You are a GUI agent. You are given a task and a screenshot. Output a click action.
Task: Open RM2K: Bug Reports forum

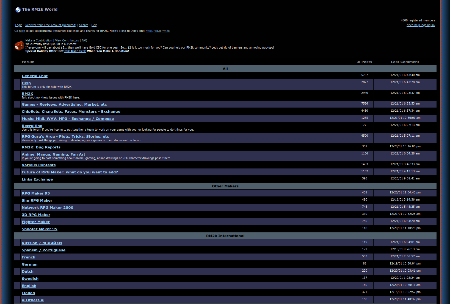point(41,147)
